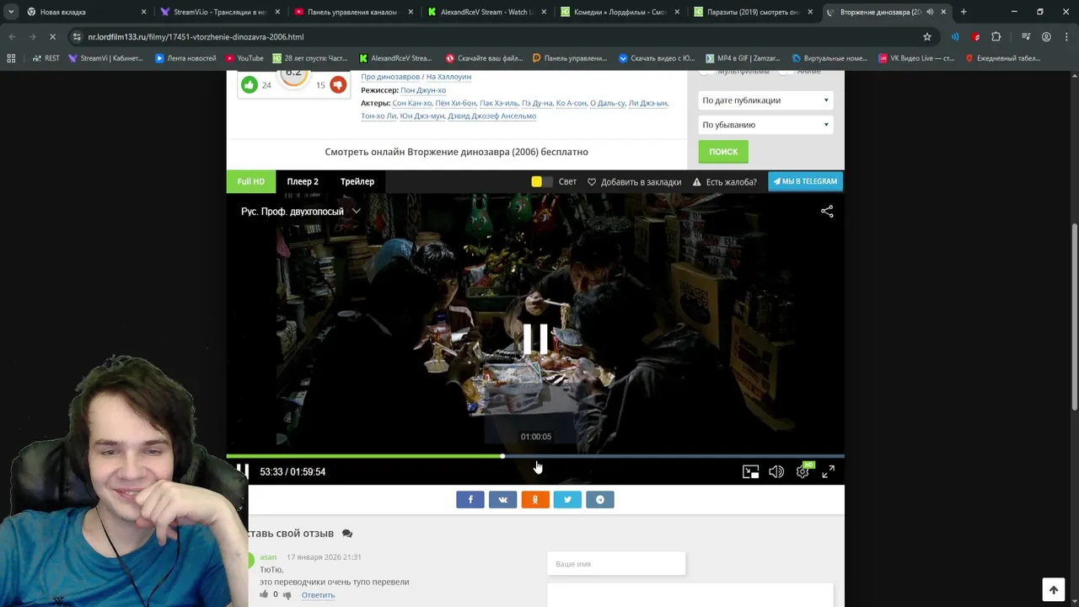Image resolution: width=1079 pixels, height=607 pixels.
Task: Open the По дате публикации dropdown
Action: coord(765,100)
